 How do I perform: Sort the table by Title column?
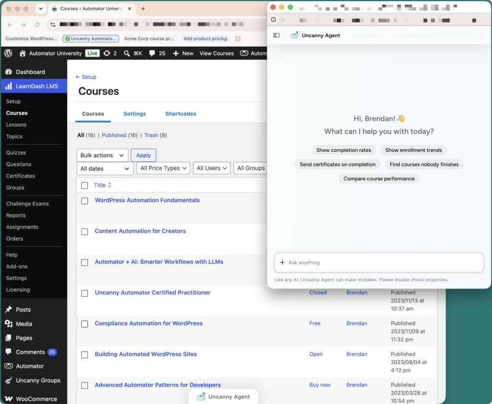click(x=103, y=185)
